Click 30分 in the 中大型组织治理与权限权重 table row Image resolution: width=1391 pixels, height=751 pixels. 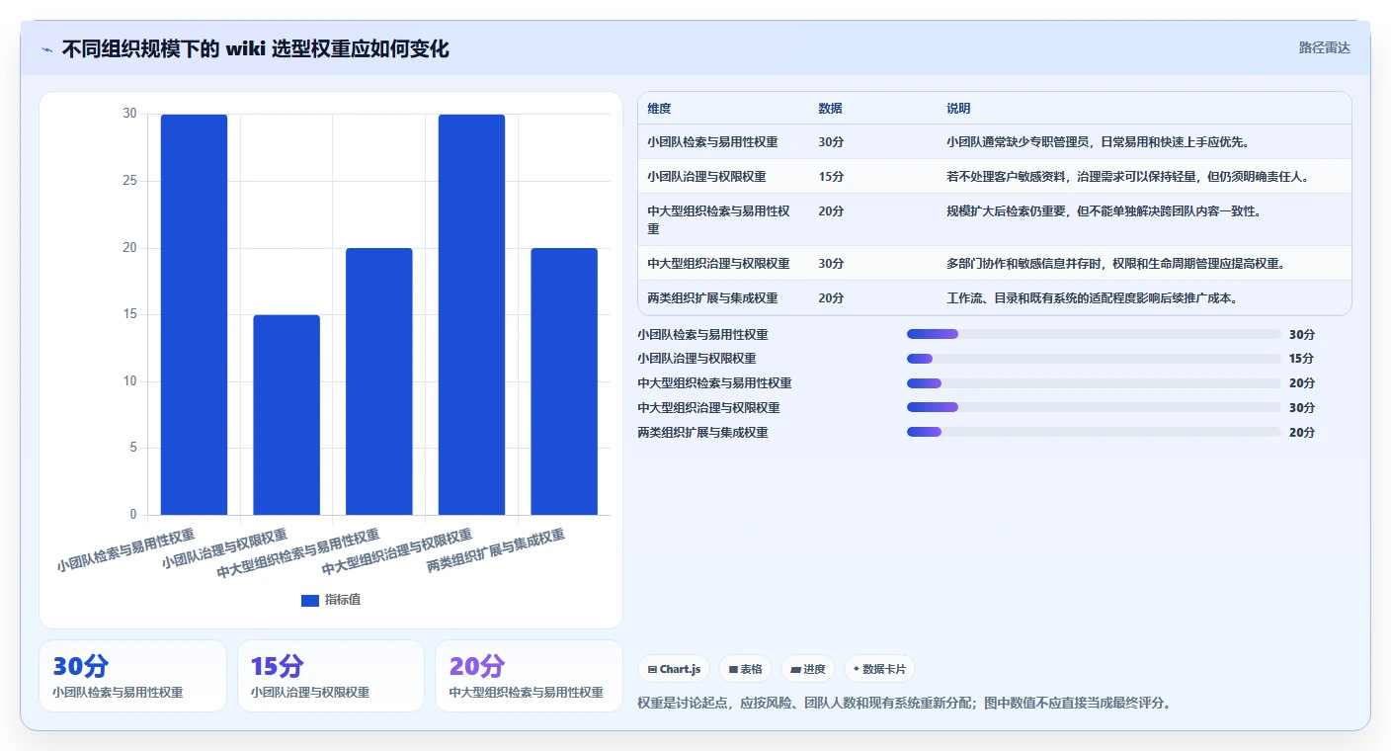831,264
